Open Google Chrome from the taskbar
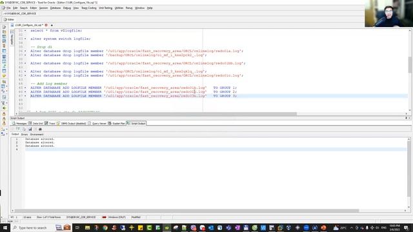Image resolution: width=413 pixels, height=232 pixels. click(x=105, y=227)
